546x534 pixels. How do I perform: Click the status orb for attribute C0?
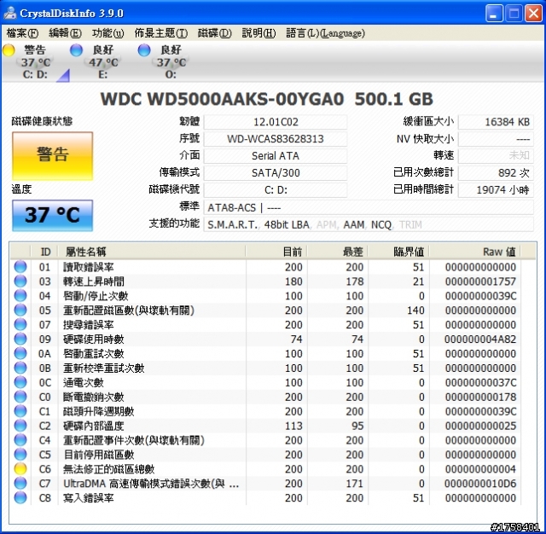pos(20,397)
